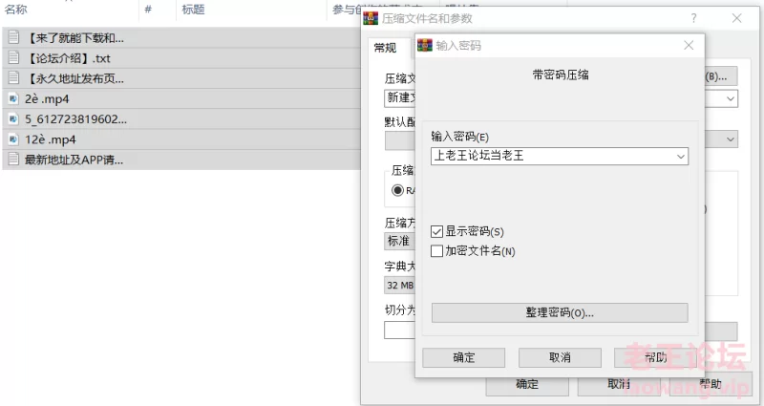
Task: Click the document icon of 【永久地址发布页...
Action: tap(13, 77)
